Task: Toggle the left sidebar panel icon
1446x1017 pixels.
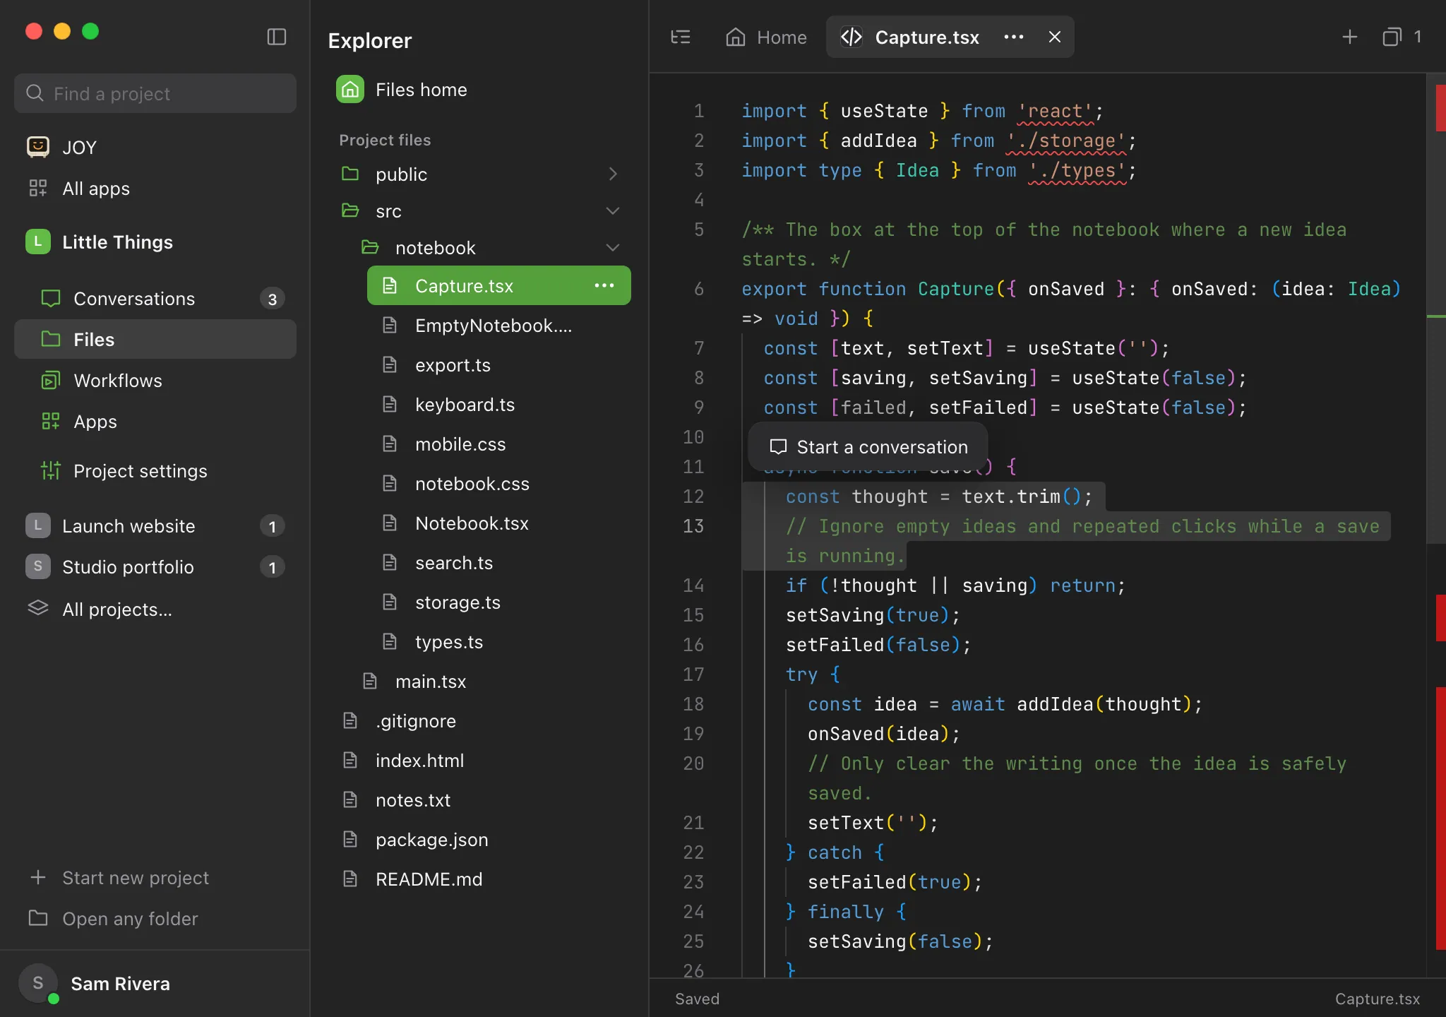Action: [276, 37]
